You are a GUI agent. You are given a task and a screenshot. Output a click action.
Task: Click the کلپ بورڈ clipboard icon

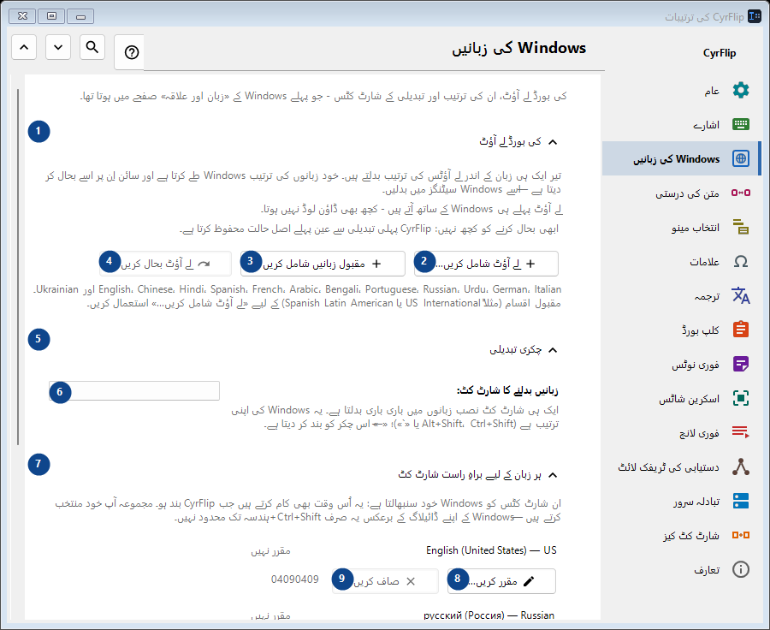tap(741, 330)
